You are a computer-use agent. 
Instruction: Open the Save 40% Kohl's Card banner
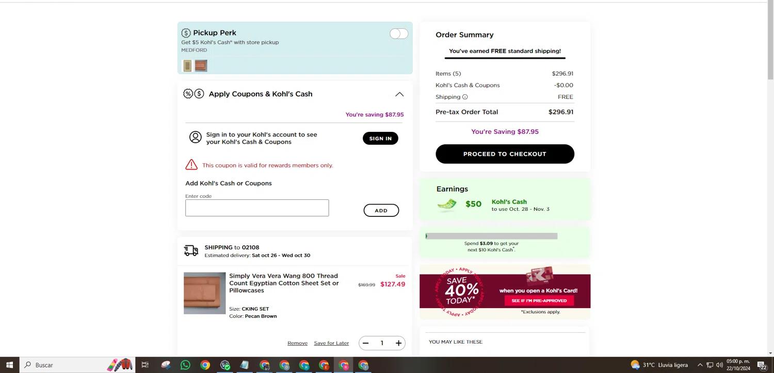505,292
